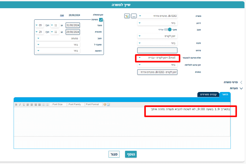Open the דירוג dropdown
Screen dimensions: 246x164
pos(157,23)
